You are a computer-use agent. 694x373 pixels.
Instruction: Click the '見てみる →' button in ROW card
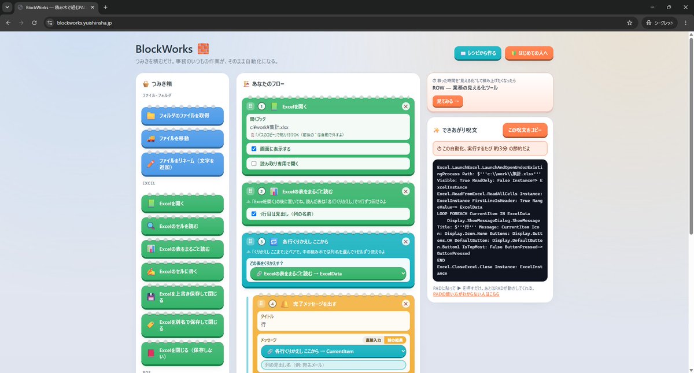pos(448,101)
